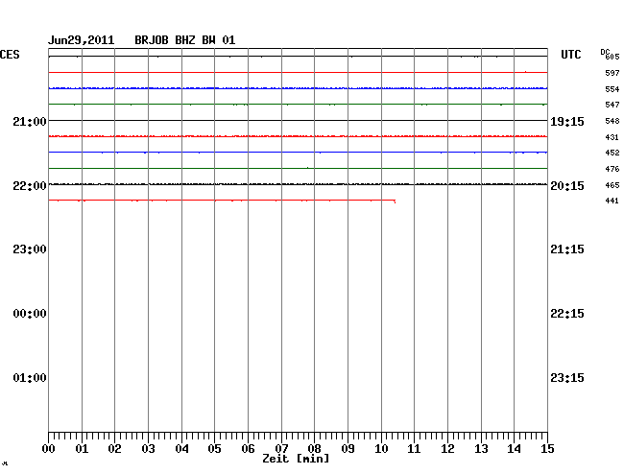This screenshot has height=474, width=624.
Task: Click the 22:15 UTC label
Action: pyautogui.click(x=567, y=314)
